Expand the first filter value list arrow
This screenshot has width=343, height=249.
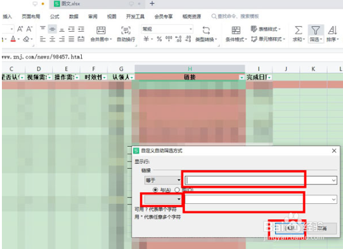pos(333,180)
